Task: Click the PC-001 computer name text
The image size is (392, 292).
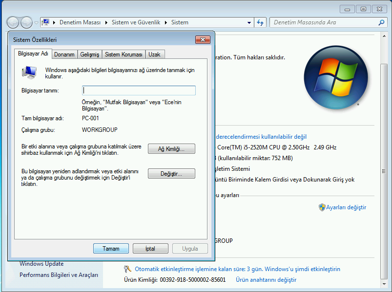Action: 90,118
